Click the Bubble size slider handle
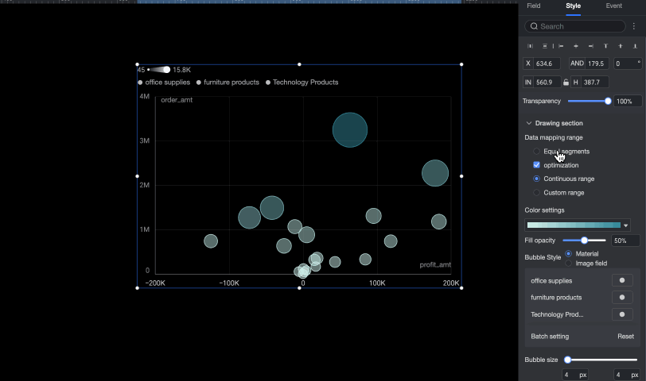The height and width of the screenshot is (381, 646). coord(568,360)
